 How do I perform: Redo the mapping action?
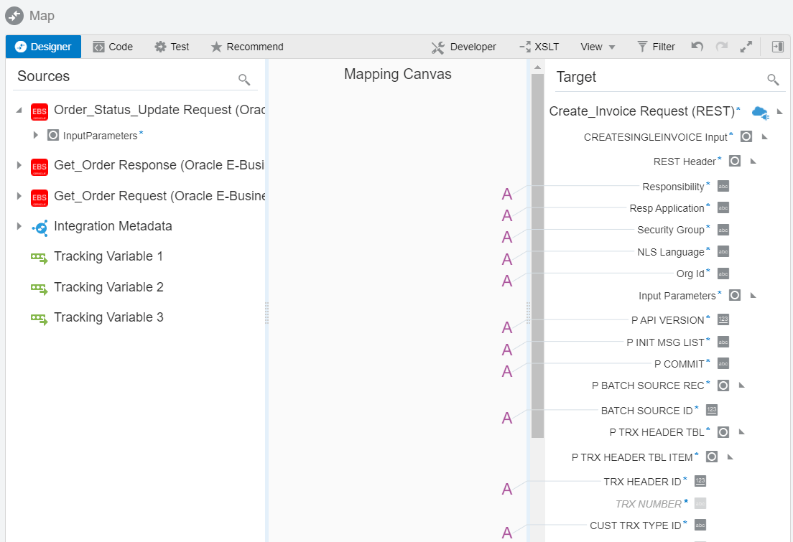722,47
